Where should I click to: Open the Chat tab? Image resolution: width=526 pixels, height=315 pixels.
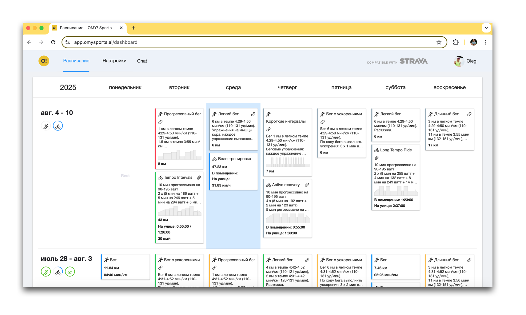(142, 61)
